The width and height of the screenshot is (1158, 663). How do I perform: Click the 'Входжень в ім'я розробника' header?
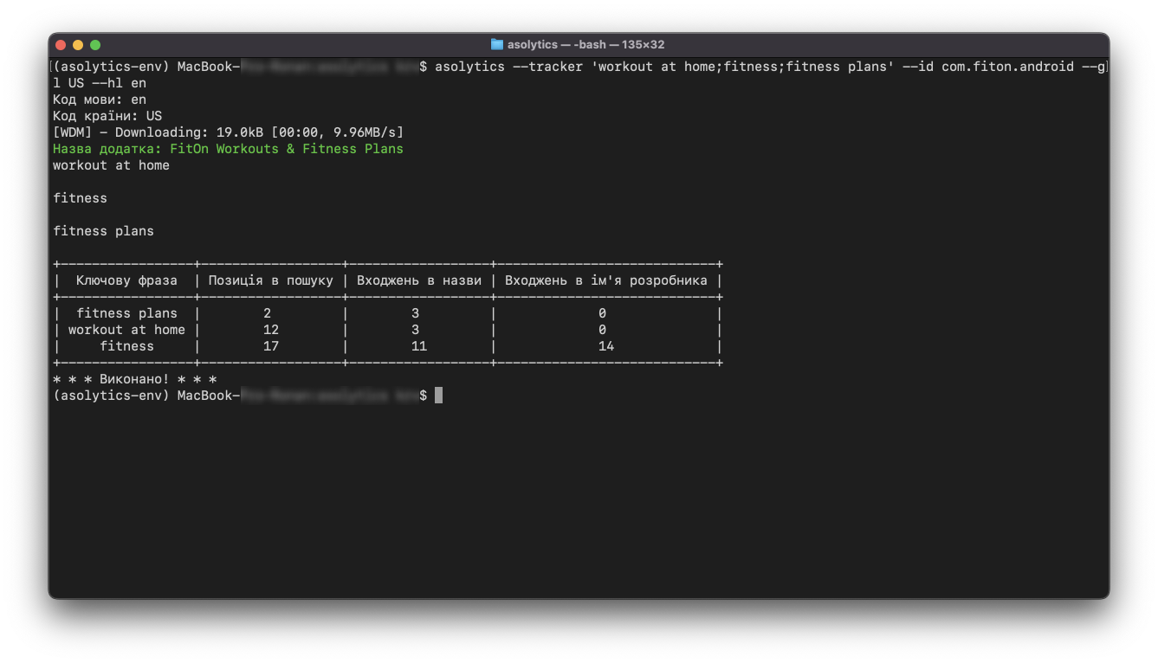605,280
